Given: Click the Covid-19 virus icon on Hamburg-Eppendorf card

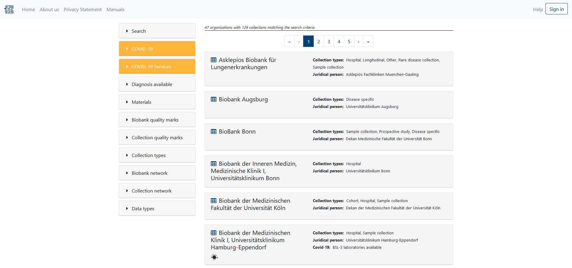Looking at the screenshot, I should (214, 257).
